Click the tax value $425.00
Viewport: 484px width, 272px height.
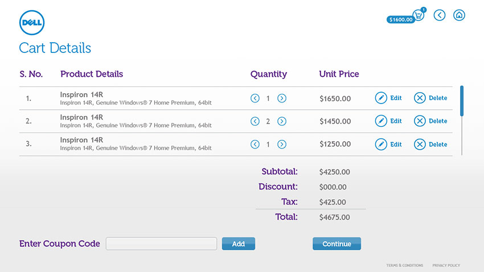tap(333, 203)
